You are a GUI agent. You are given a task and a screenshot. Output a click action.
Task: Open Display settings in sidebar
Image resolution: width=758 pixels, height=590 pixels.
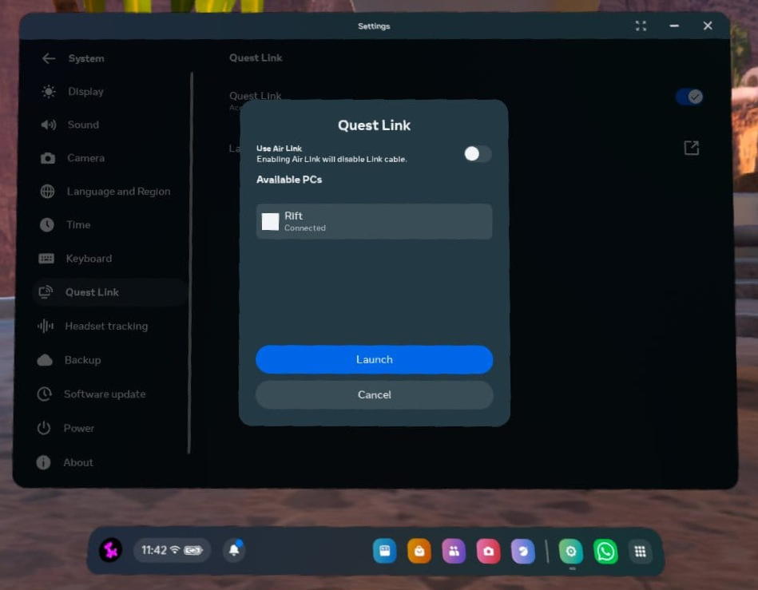[85, 92]
